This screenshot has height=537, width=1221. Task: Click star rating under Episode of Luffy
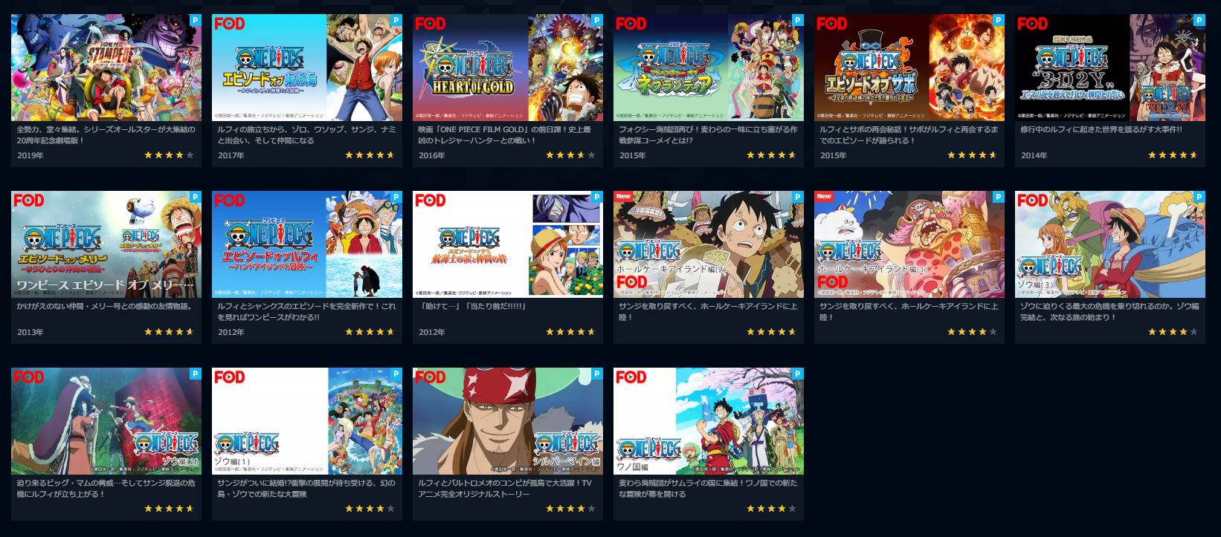(x=370, y=332)
